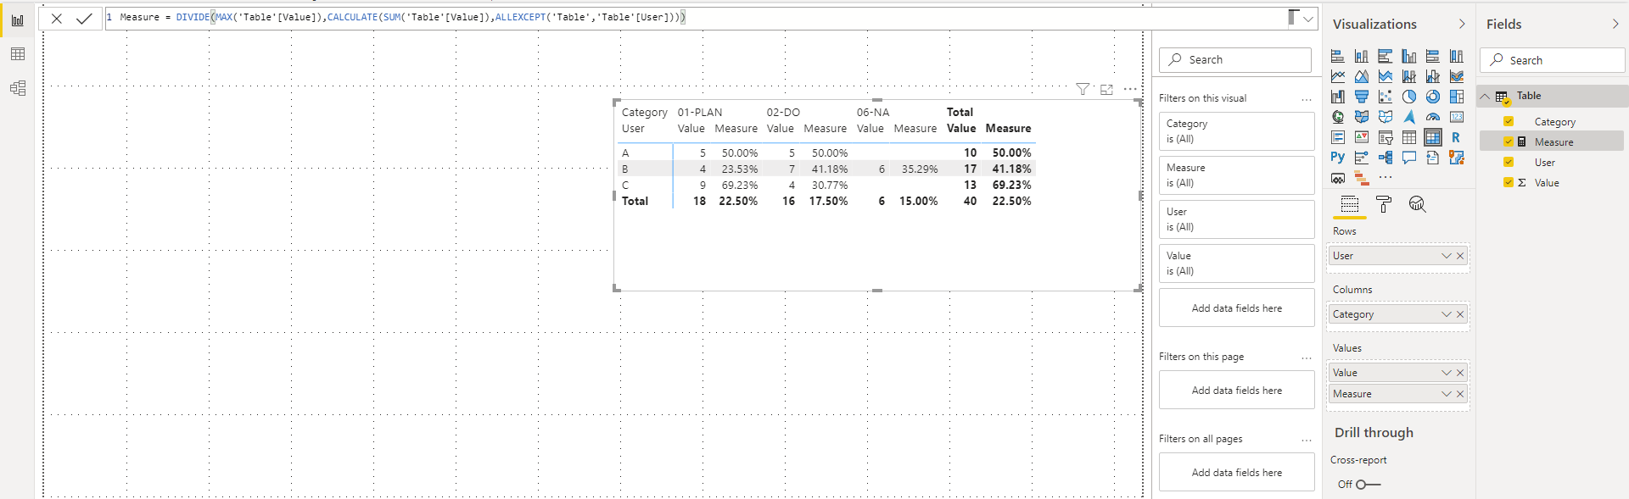Enter Focus mode on matrix visual
This screenshot has height=499, width=1629.
(x=1106, y=89)
